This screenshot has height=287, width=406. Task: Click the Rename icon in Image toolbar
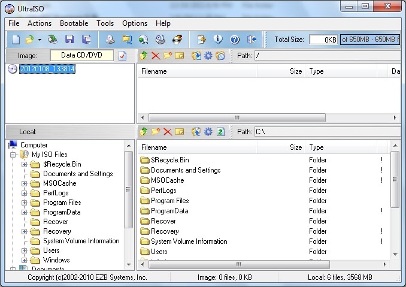180,56
